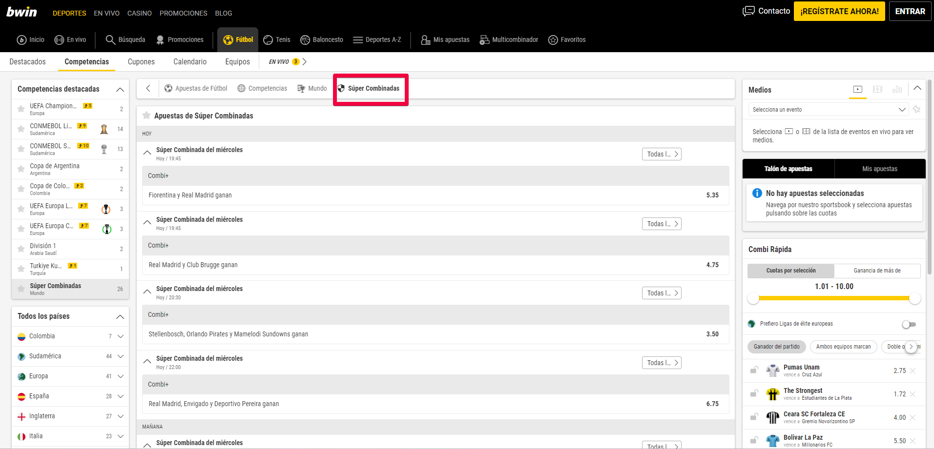
Task: Star the División 1 Arabia Saudí row
Action: 21,249
